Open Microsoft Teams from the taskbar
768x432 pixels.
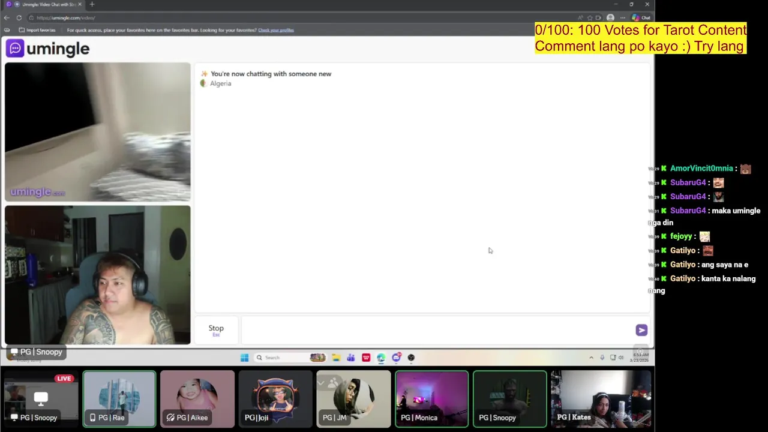point(351,358)
